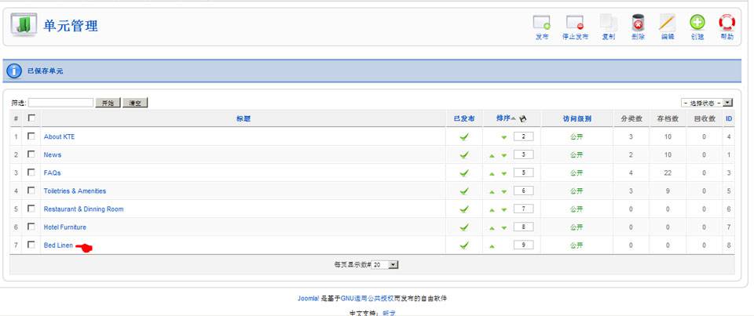Toggle published checkmark for Restaurant & Dinning Room
This screenshot has width=754, height=316.
click(464, 209)
